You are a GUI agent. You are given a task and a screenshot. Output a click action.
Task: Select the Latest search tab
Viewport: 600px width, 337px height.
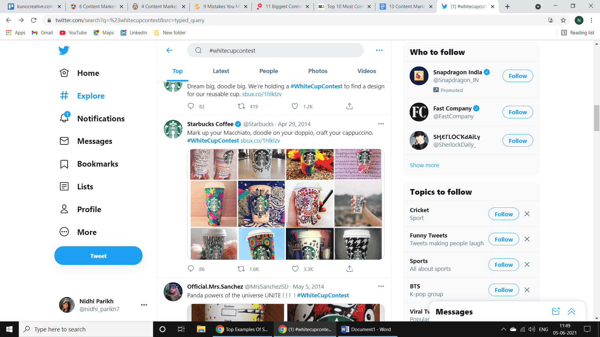click(x=221, y=71)
